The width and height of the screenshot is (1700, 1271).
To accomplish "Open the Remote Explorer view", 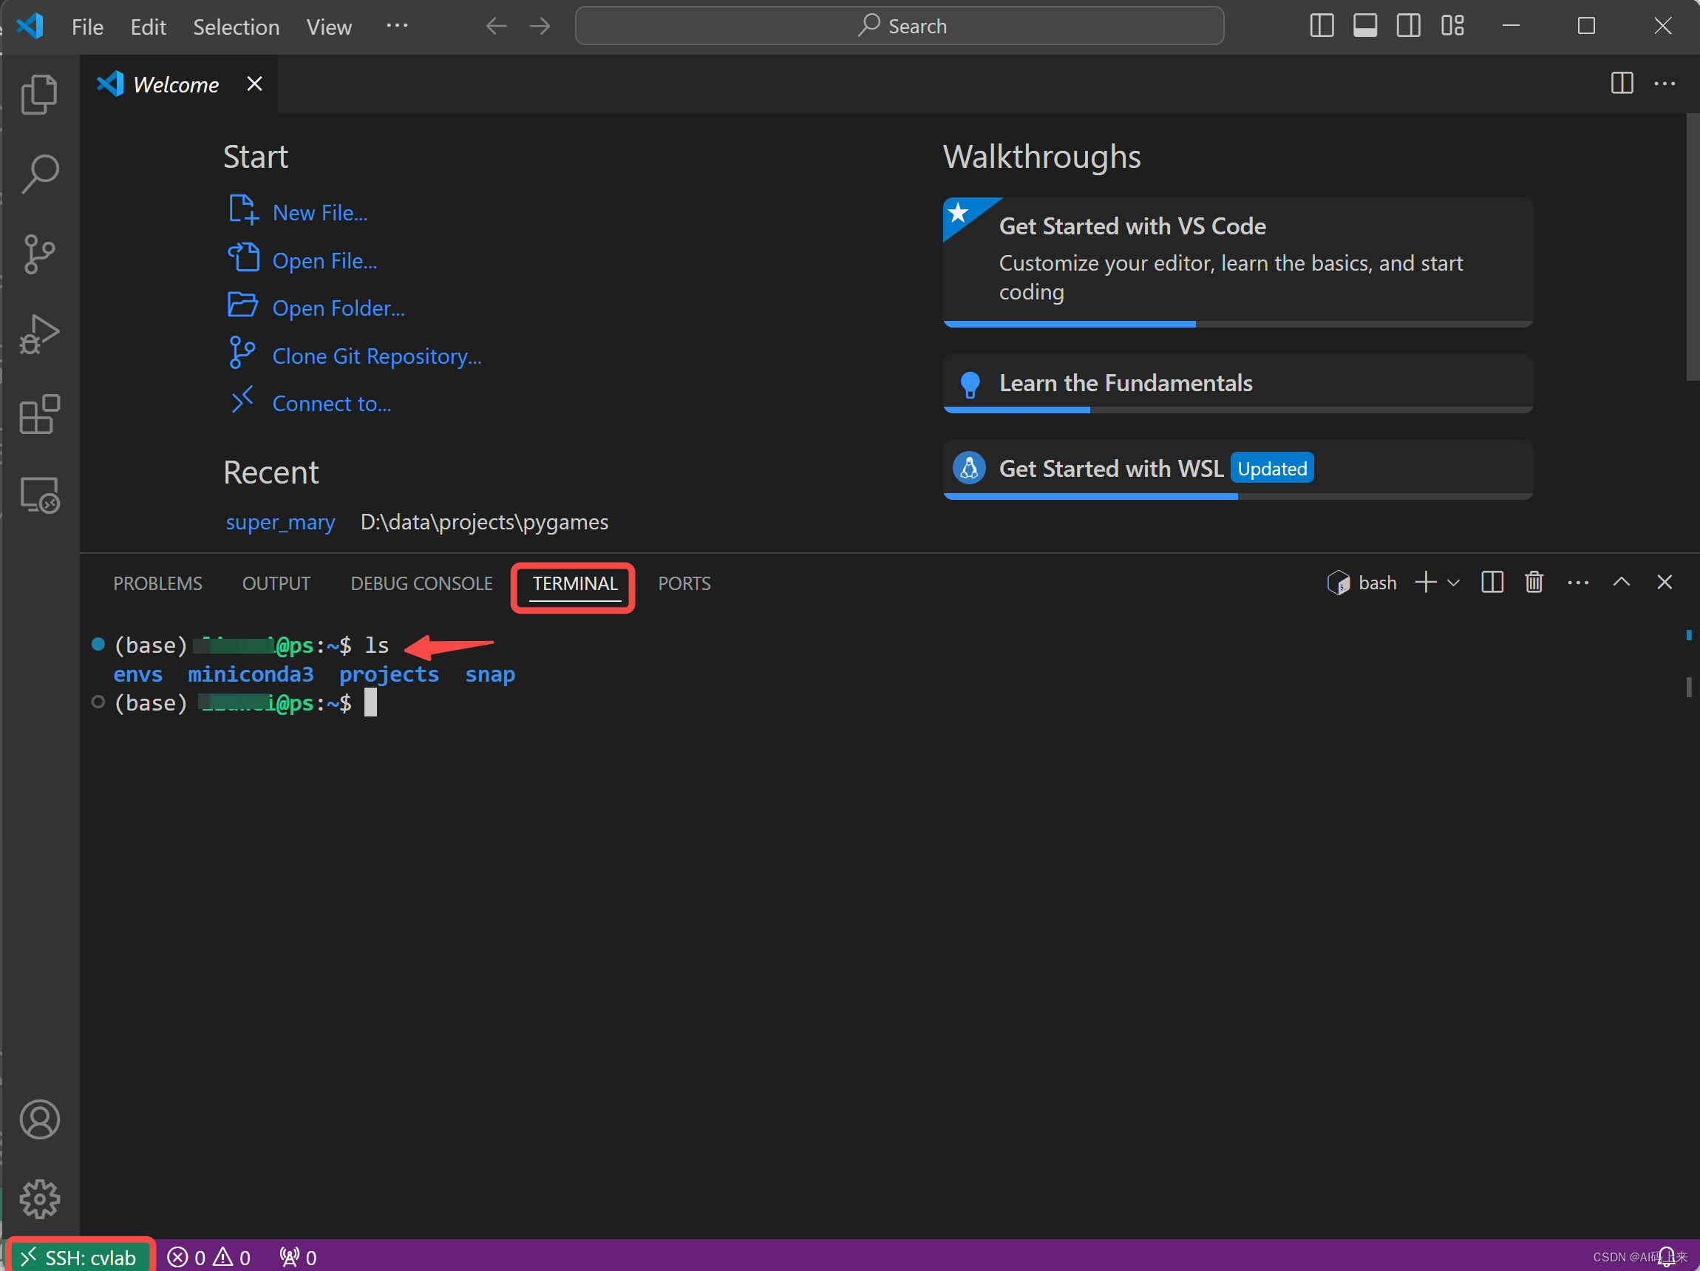I will coord(39,495).
